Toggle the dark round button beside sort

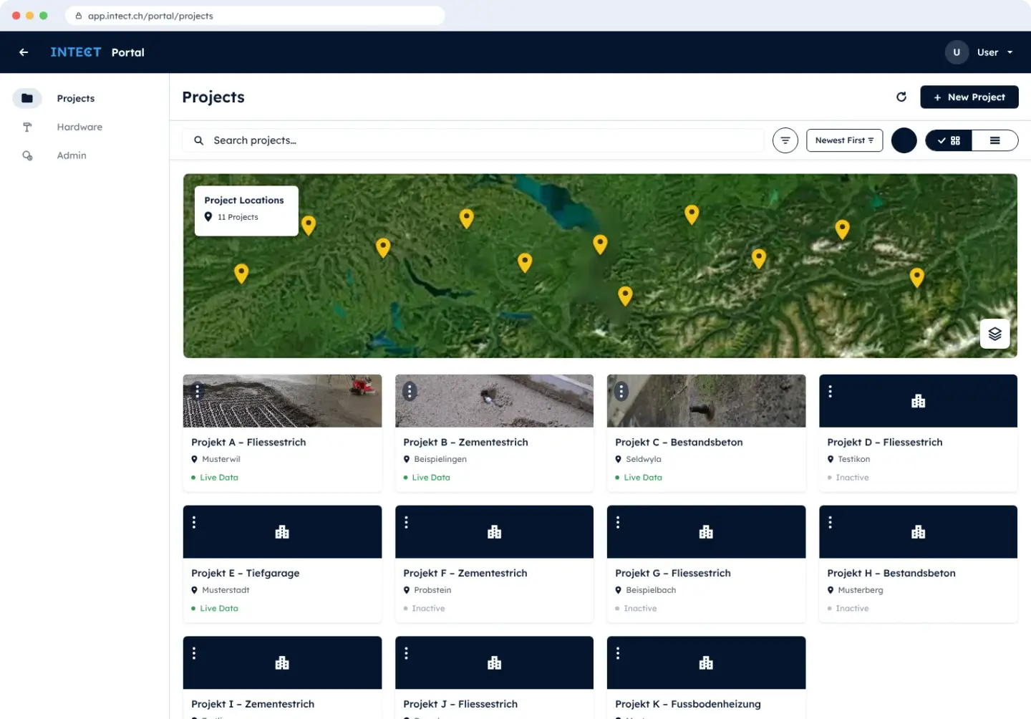click(x=904, y=140)
